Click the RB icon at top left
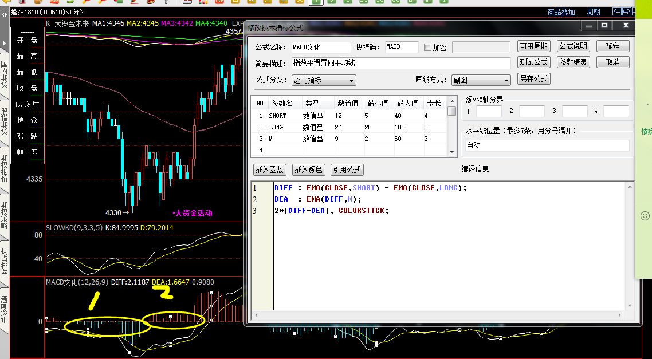The width and height of the screenshot is (652, 359). point(4,15)
